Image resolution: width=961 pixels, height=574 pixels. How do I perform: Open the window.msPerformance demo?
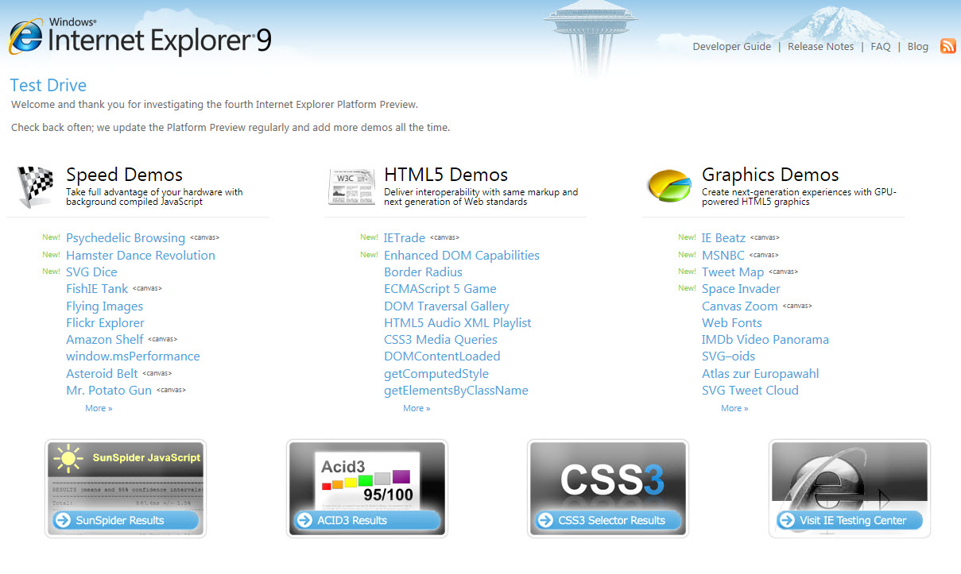click(133, 356)
